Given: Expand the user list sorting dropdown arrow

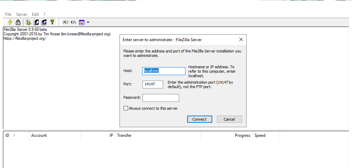Looking at the screenshot, I should 88,22.
